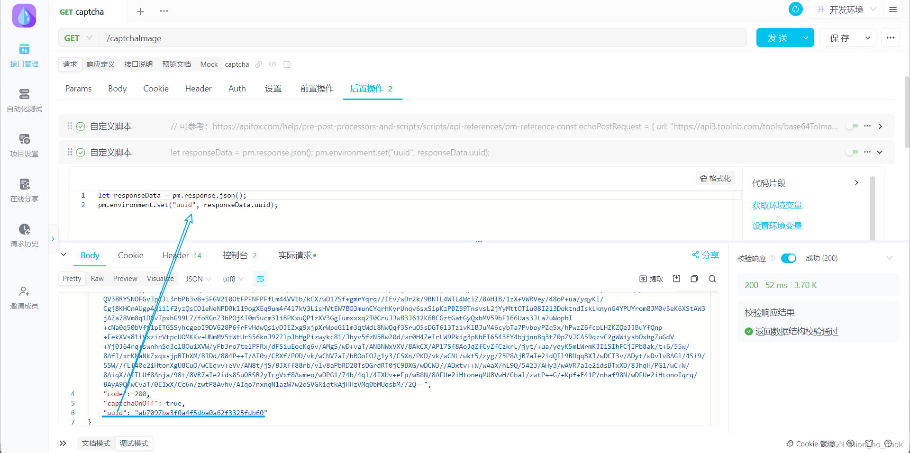This screenshot has width=910, height=453.
Task: Switch to the Auth tab
Action: pos(237,89)
